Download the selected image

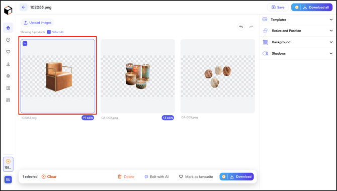coord(236,176)
